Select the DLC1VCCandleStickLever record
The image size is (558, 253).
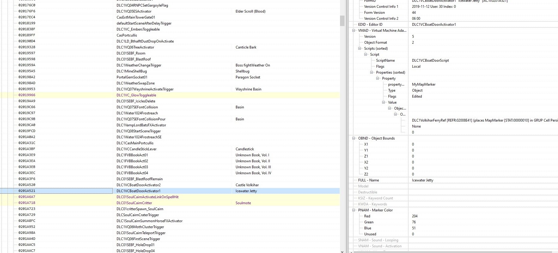click(x=170, y=149)
